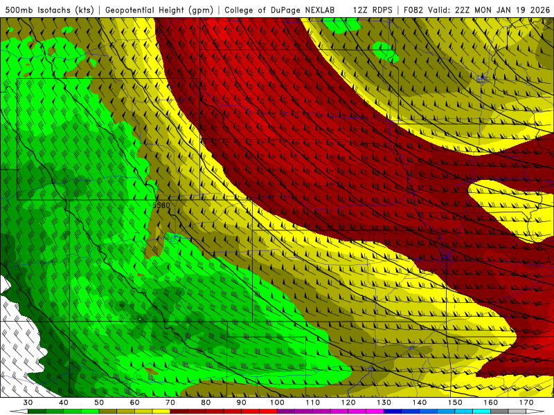Click the '90' label on the color scale
This screenshot has height=415, width=554.
click(x=241, y=403)
